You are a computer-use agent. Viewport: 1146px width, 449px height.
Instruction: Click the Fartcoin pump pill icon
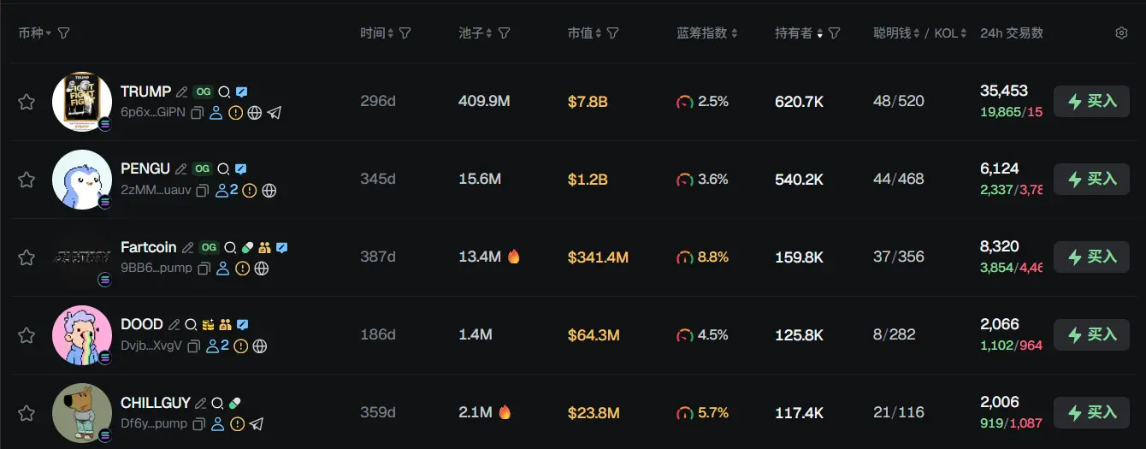tap(248, 247)
